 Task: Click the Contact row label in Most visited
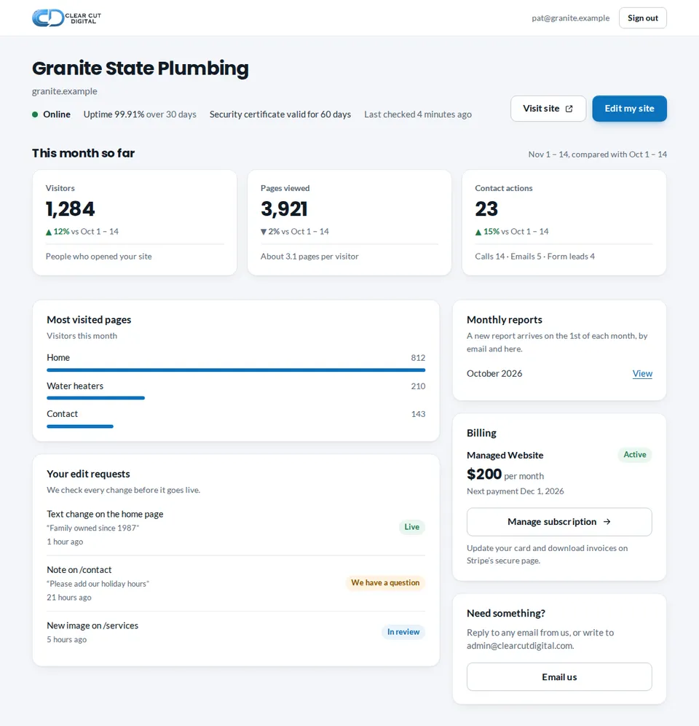click(x=62, y=414)
